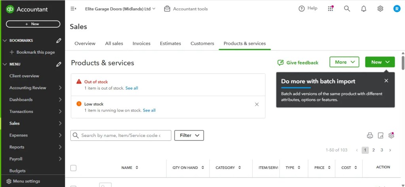The width and height of the screenshot is (405, 187).
Task: Open the More dropdown button
Action: pos(344,62)
